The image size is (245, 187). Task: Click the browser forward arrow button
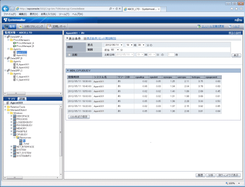12,9
